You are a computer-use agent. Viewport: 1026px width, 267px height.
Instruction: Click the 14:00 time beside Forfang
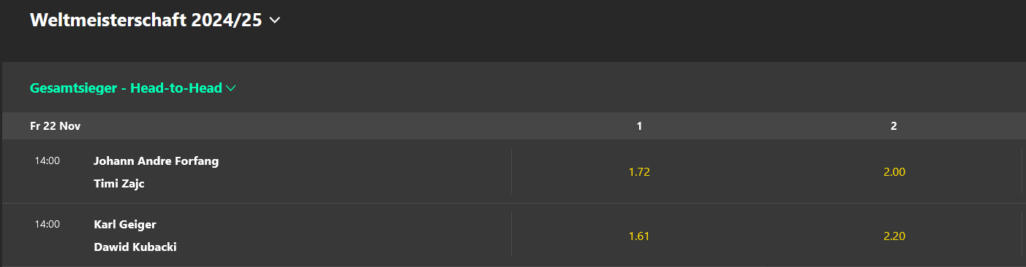pyautogui.click(x=47, y=160)
